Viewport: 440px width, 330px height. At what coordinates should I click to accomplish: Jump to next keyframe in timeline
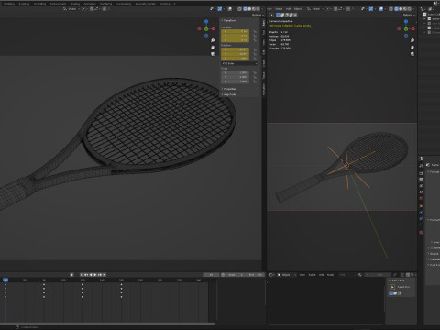tap(100, 275)
